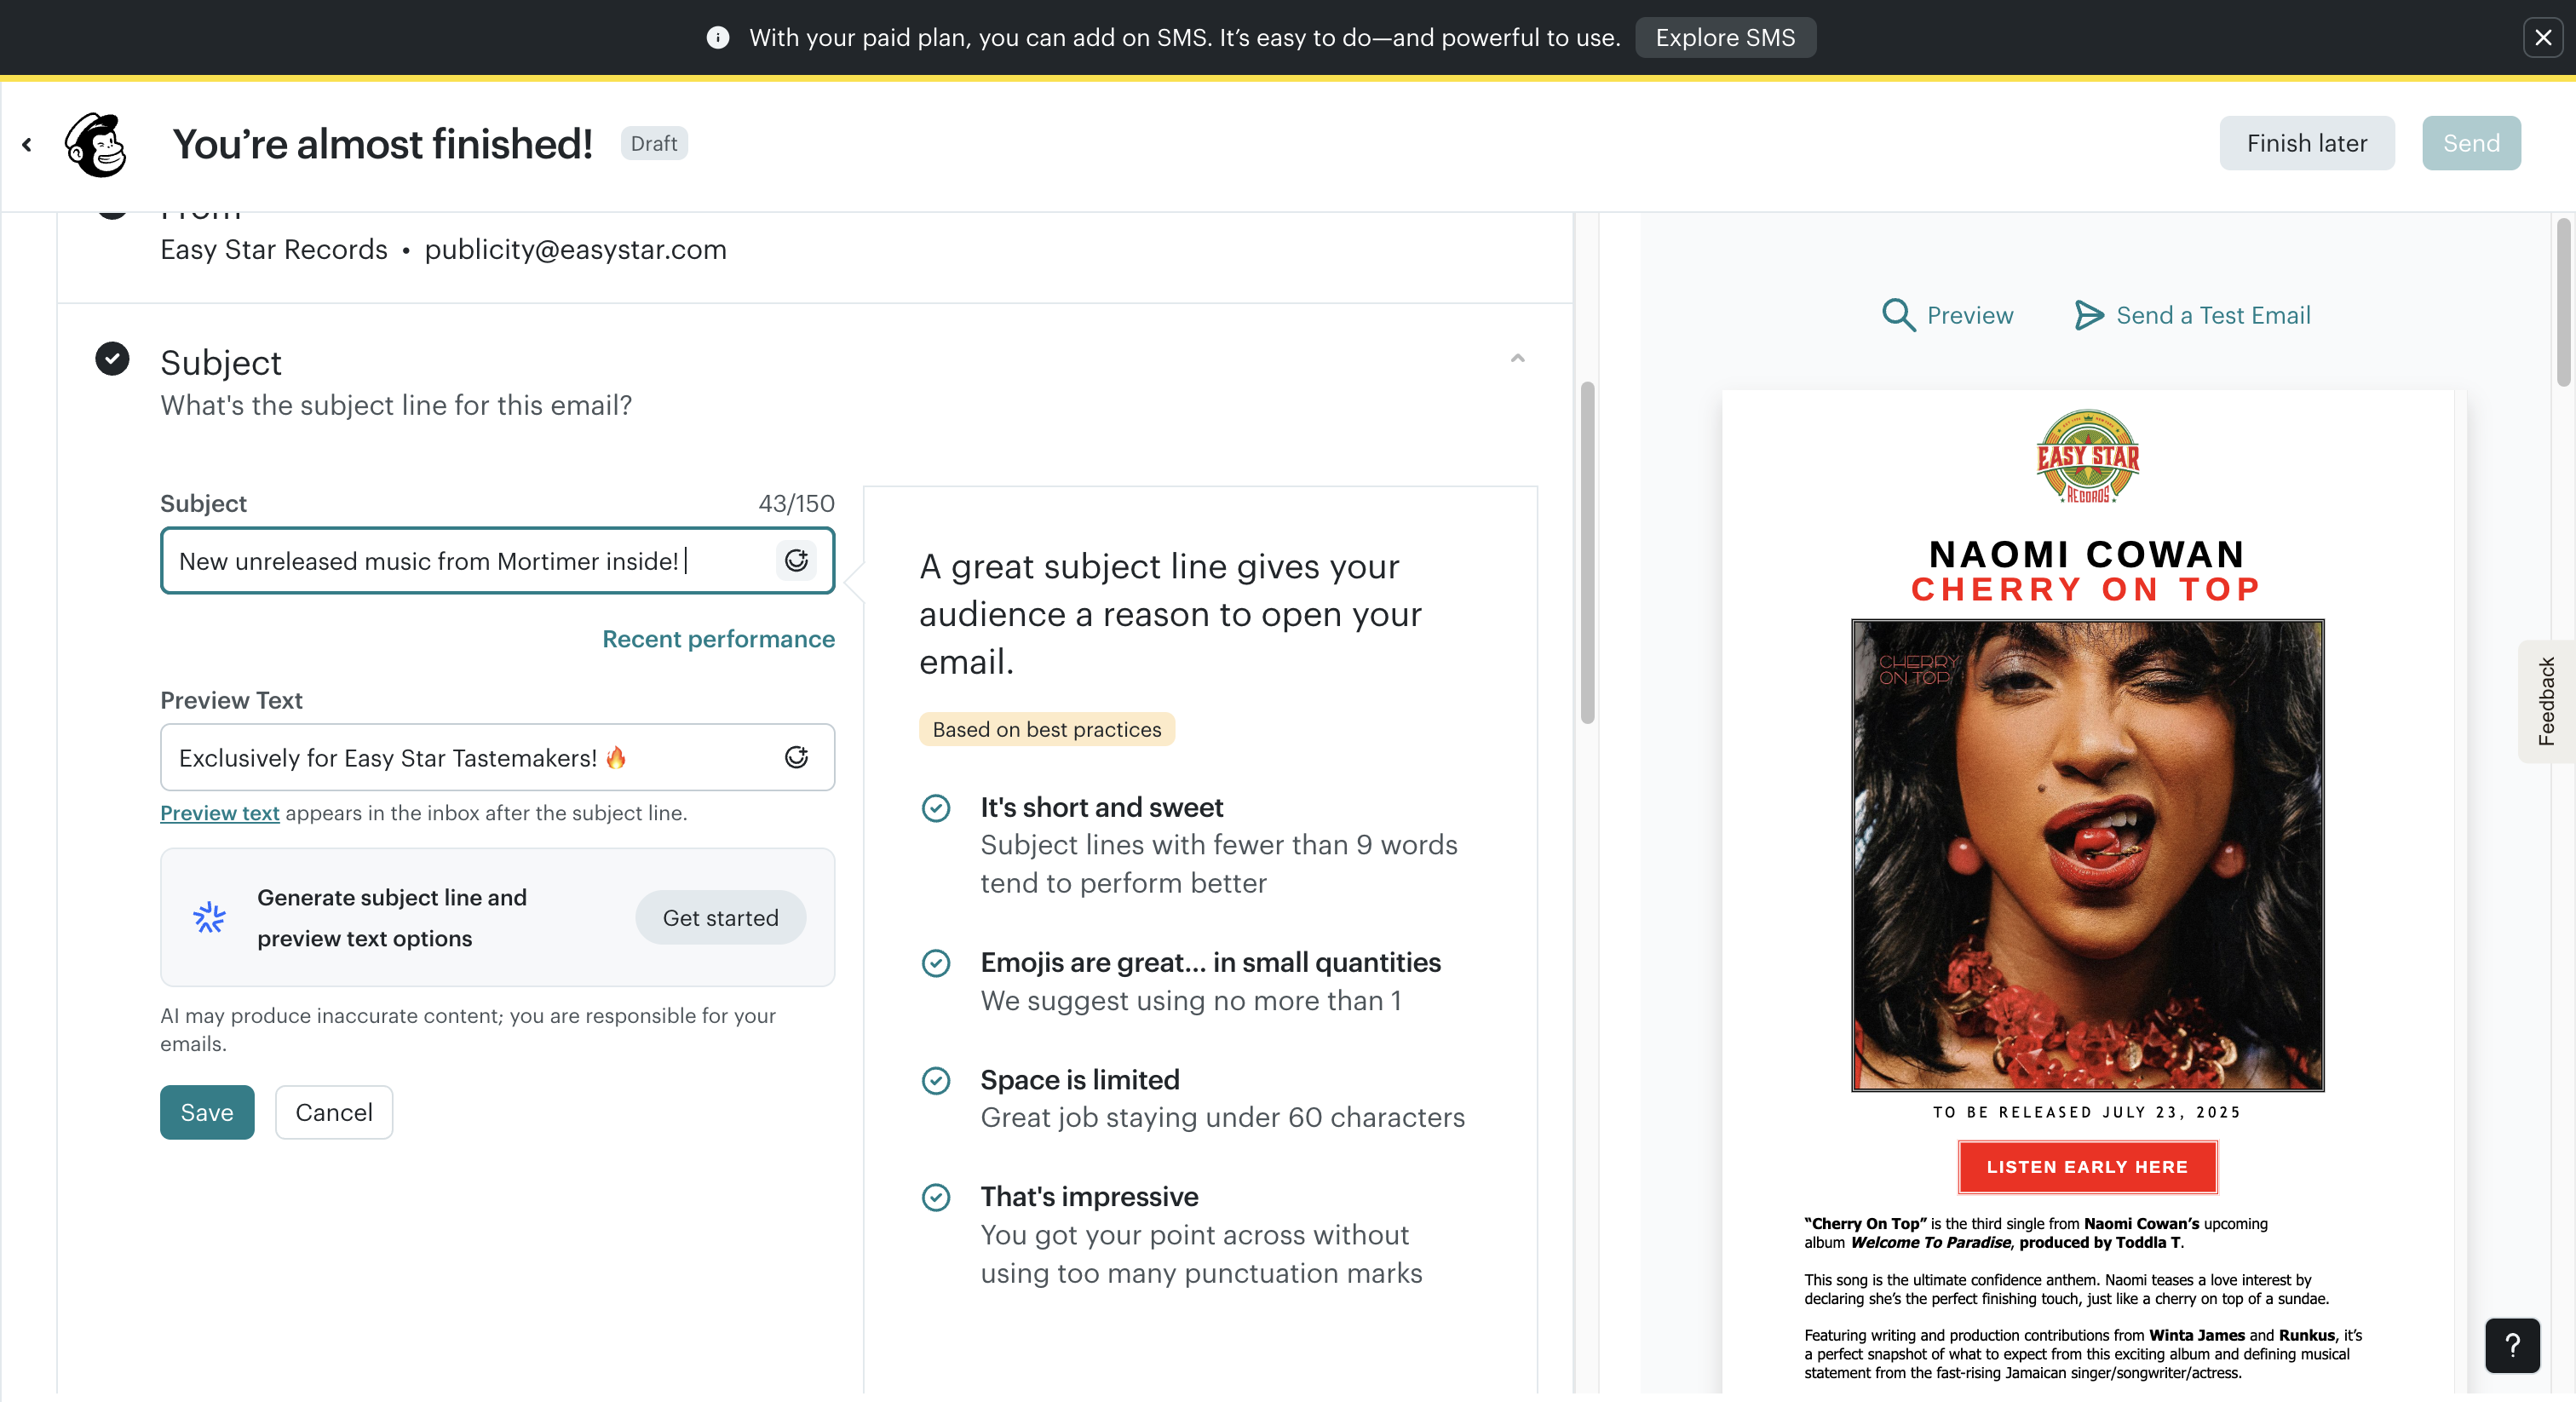Click the Subject section completed checkmark
Image resolution: width=2576 pixels, height=1402 pixels.
(x=112, y=358)
